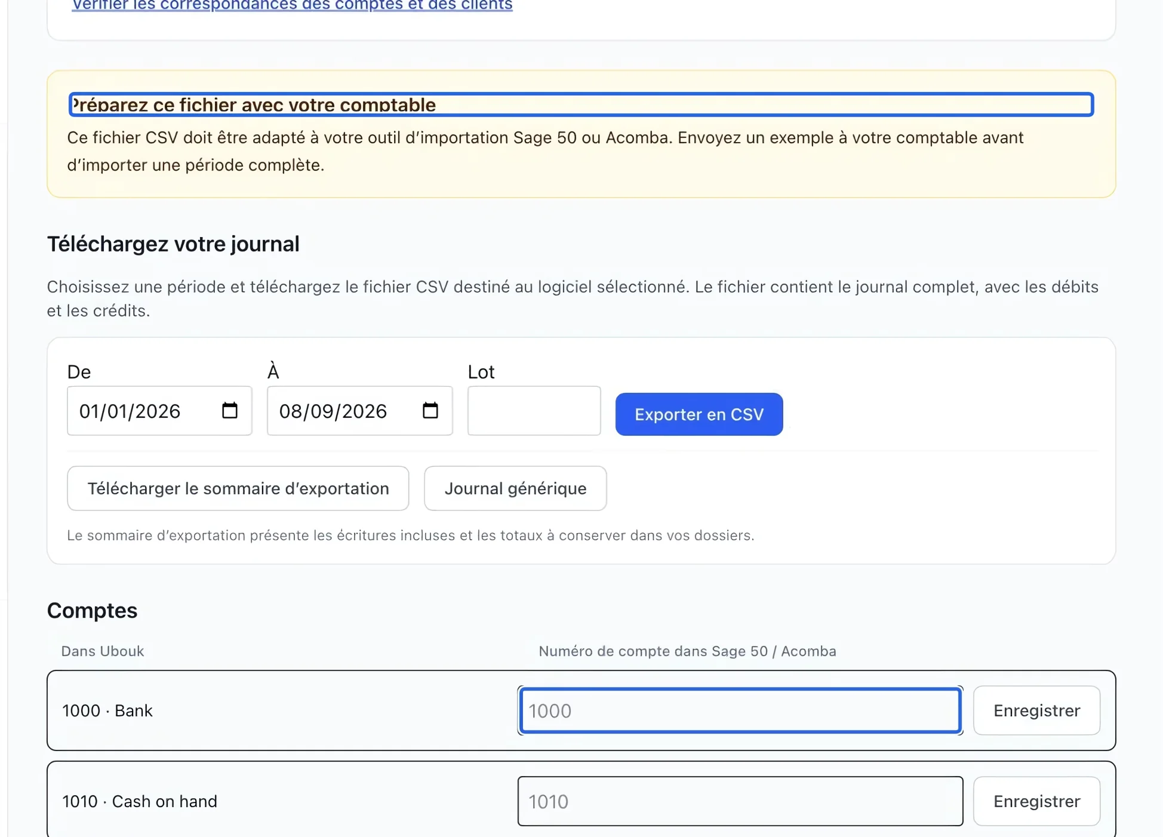Open the Journal générique button

[515, 488]
